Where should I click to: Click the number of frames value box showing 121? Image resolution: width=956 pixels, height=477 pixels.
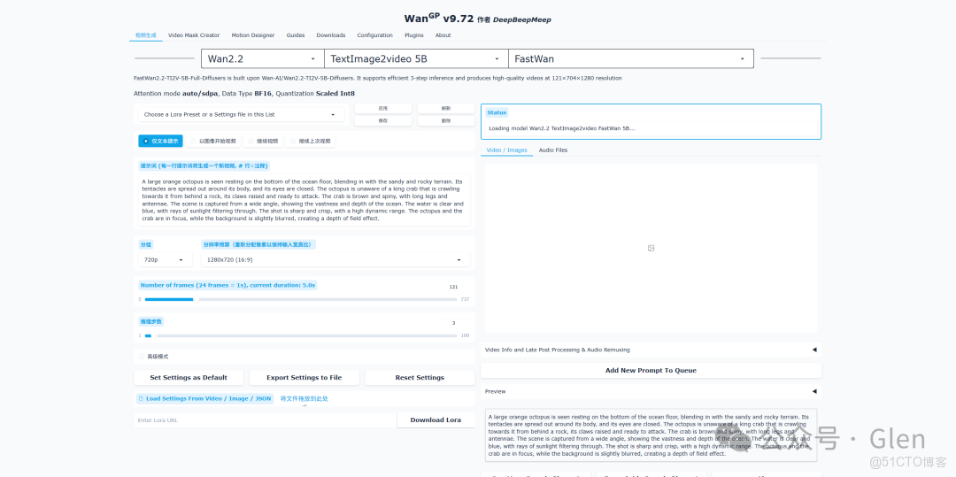[x=453, y=287]
